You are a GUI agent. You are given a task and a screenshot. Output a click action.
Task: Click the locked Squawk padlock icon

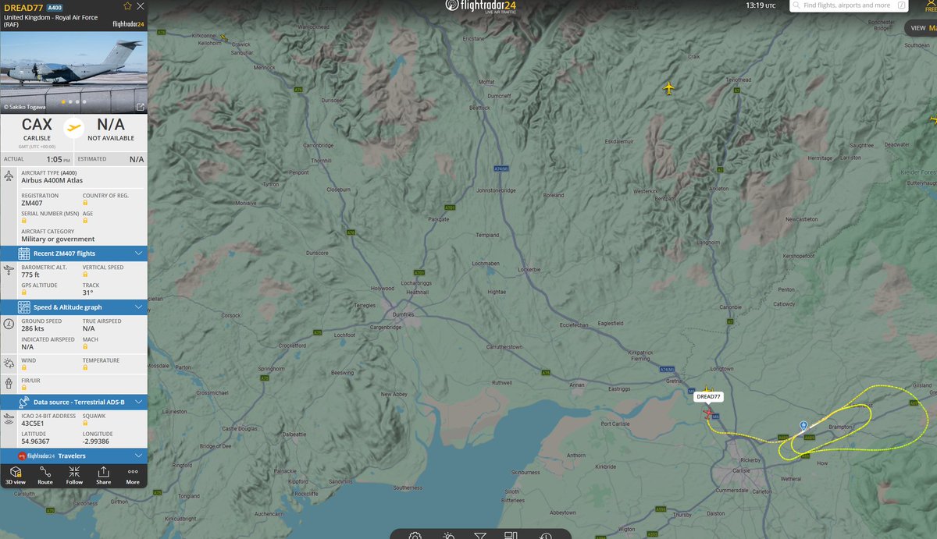point(85,424)
